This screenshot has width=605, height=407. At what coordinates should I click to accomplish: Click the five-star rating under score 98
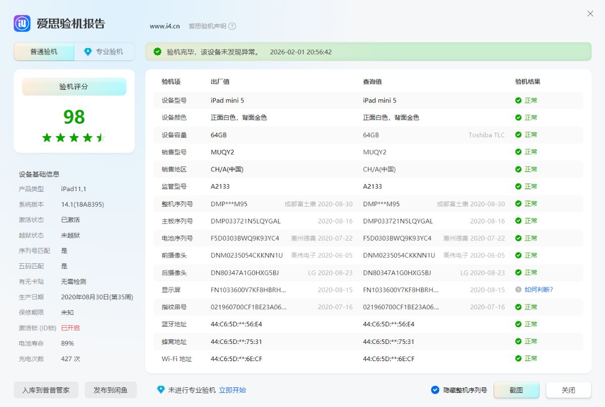(x=74, y=138)
